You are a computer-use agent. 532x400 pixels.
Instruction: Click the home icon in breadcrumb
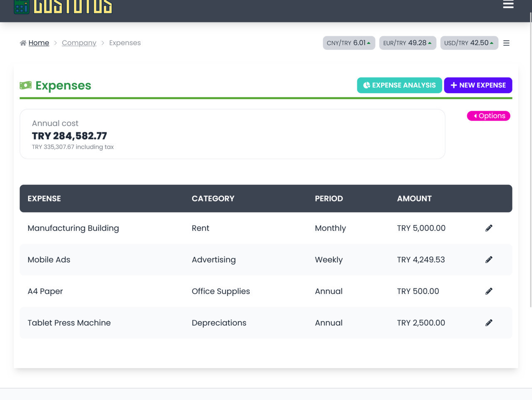(x=23, y=43)
